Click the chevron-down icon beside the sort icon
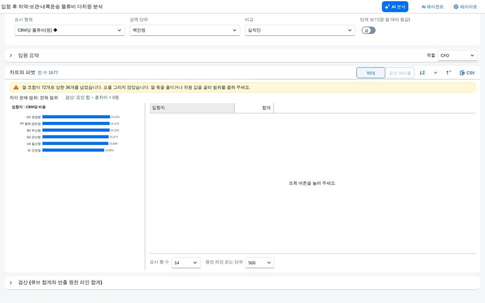 pos(435,73)
